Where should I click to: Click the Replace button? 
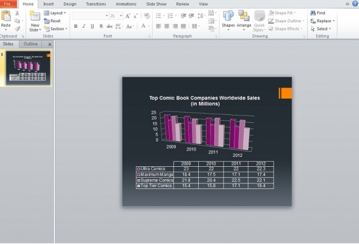[322, 21]
